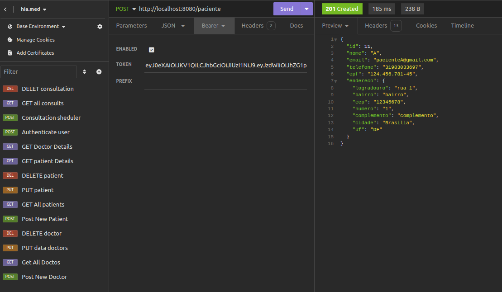Send the request
This screenshot has width=502, height=292.
pos(287,9)
